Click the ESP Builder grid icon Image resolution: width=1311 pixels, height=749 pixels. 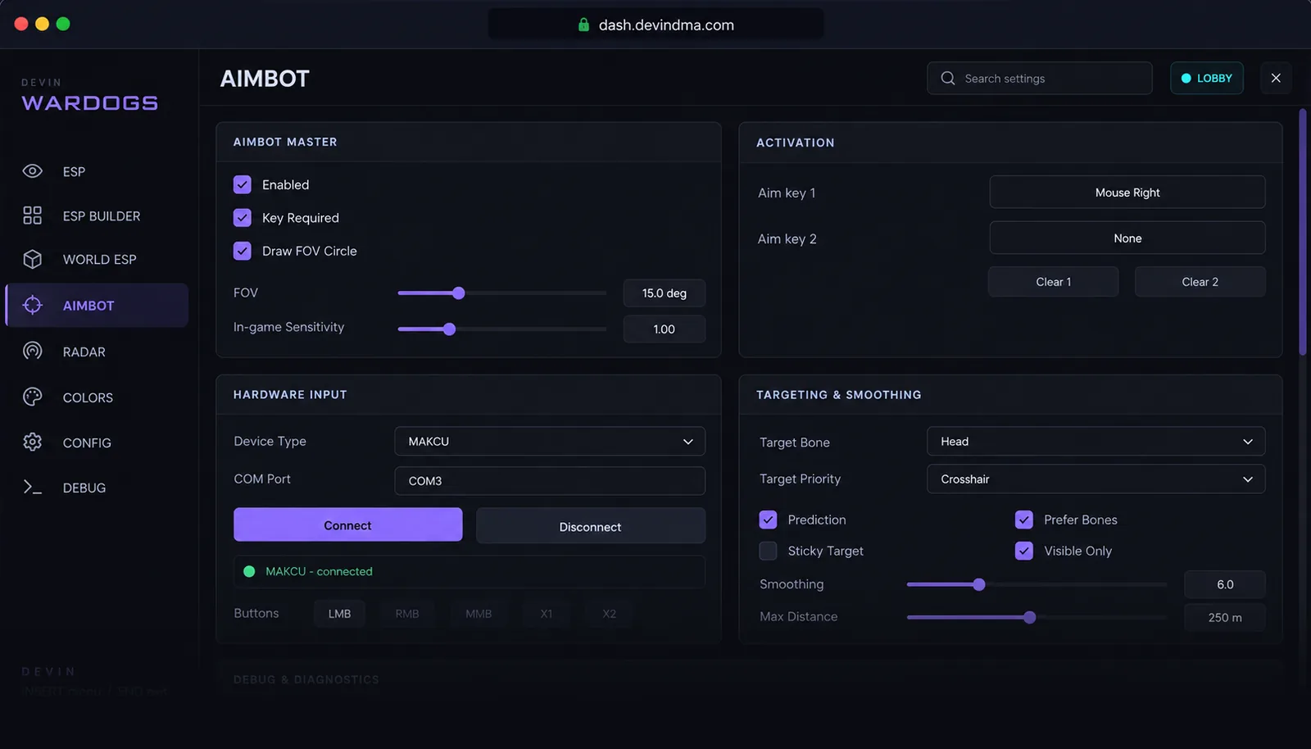click(32, 216)
